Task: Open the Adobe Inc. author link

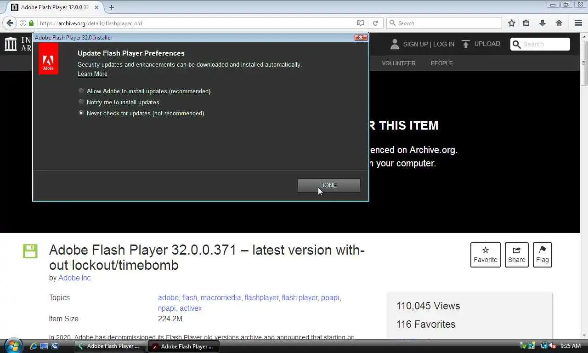Action: 75,278
